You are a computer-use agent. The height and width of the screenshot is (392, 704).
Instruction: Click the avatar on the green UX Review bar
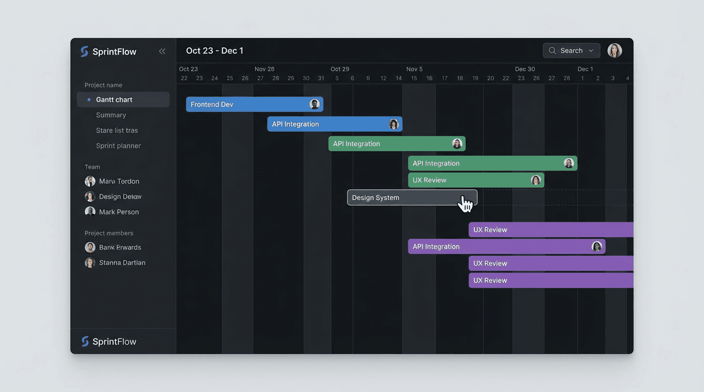click(x=536, y=180)
